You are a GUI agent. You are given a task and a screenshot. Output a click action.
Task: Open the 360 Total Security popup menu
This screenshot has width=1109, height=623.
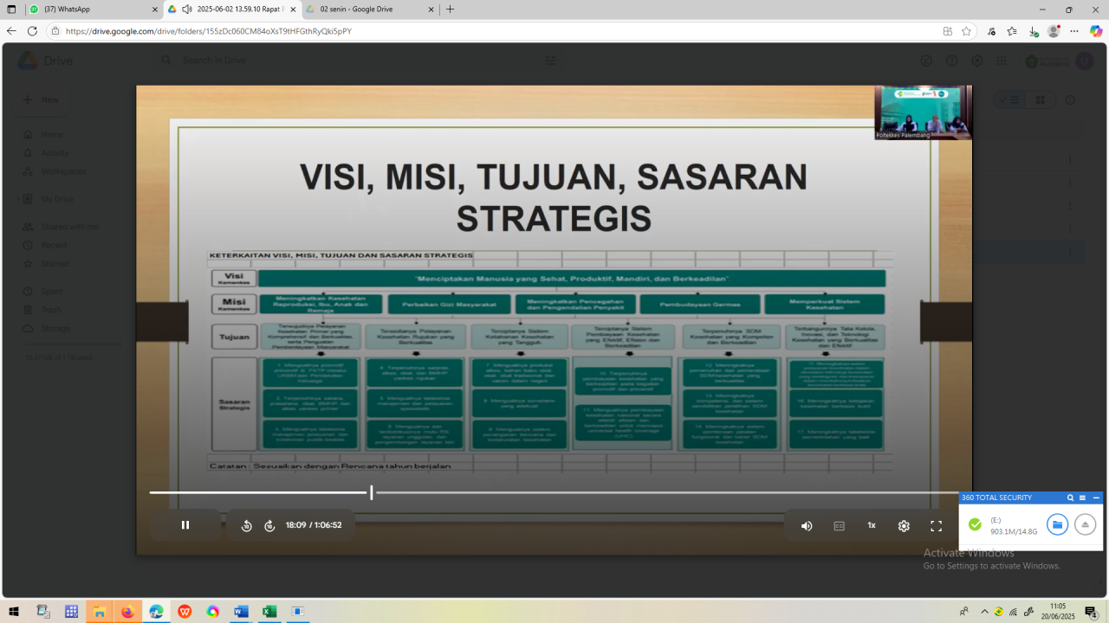[1082, 498]
